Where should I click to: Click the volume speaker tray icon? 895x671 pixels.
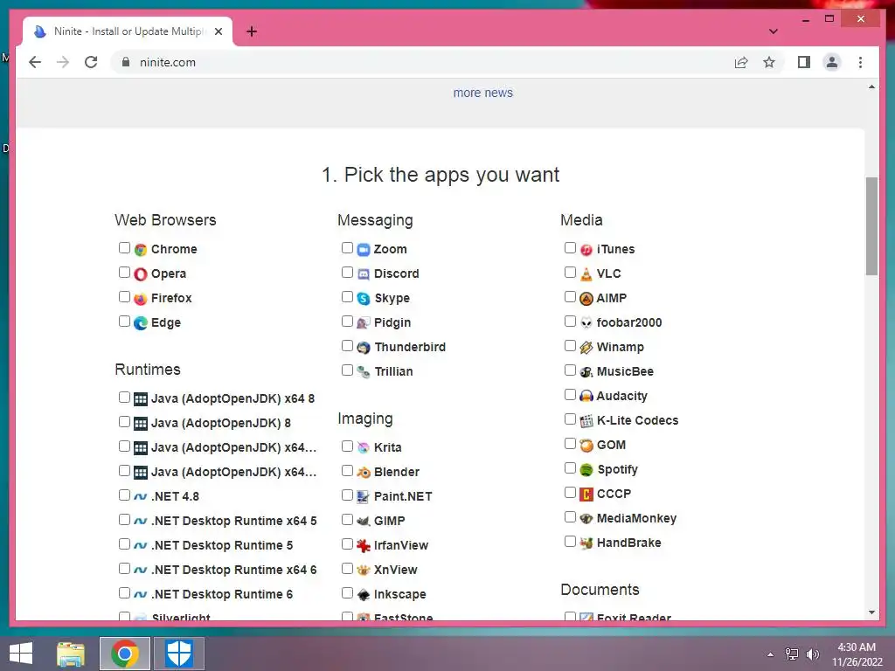(x=812, y=654)
